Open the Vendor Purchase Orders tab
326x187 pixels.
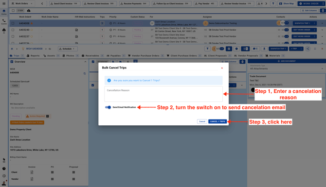[146, 56]
